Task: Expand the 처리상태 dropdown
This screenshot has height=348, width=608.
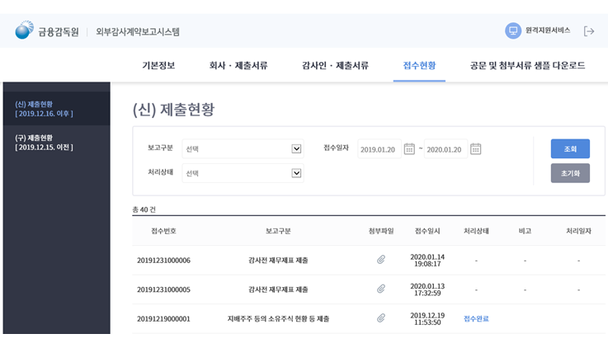Action: pos(296,173)
